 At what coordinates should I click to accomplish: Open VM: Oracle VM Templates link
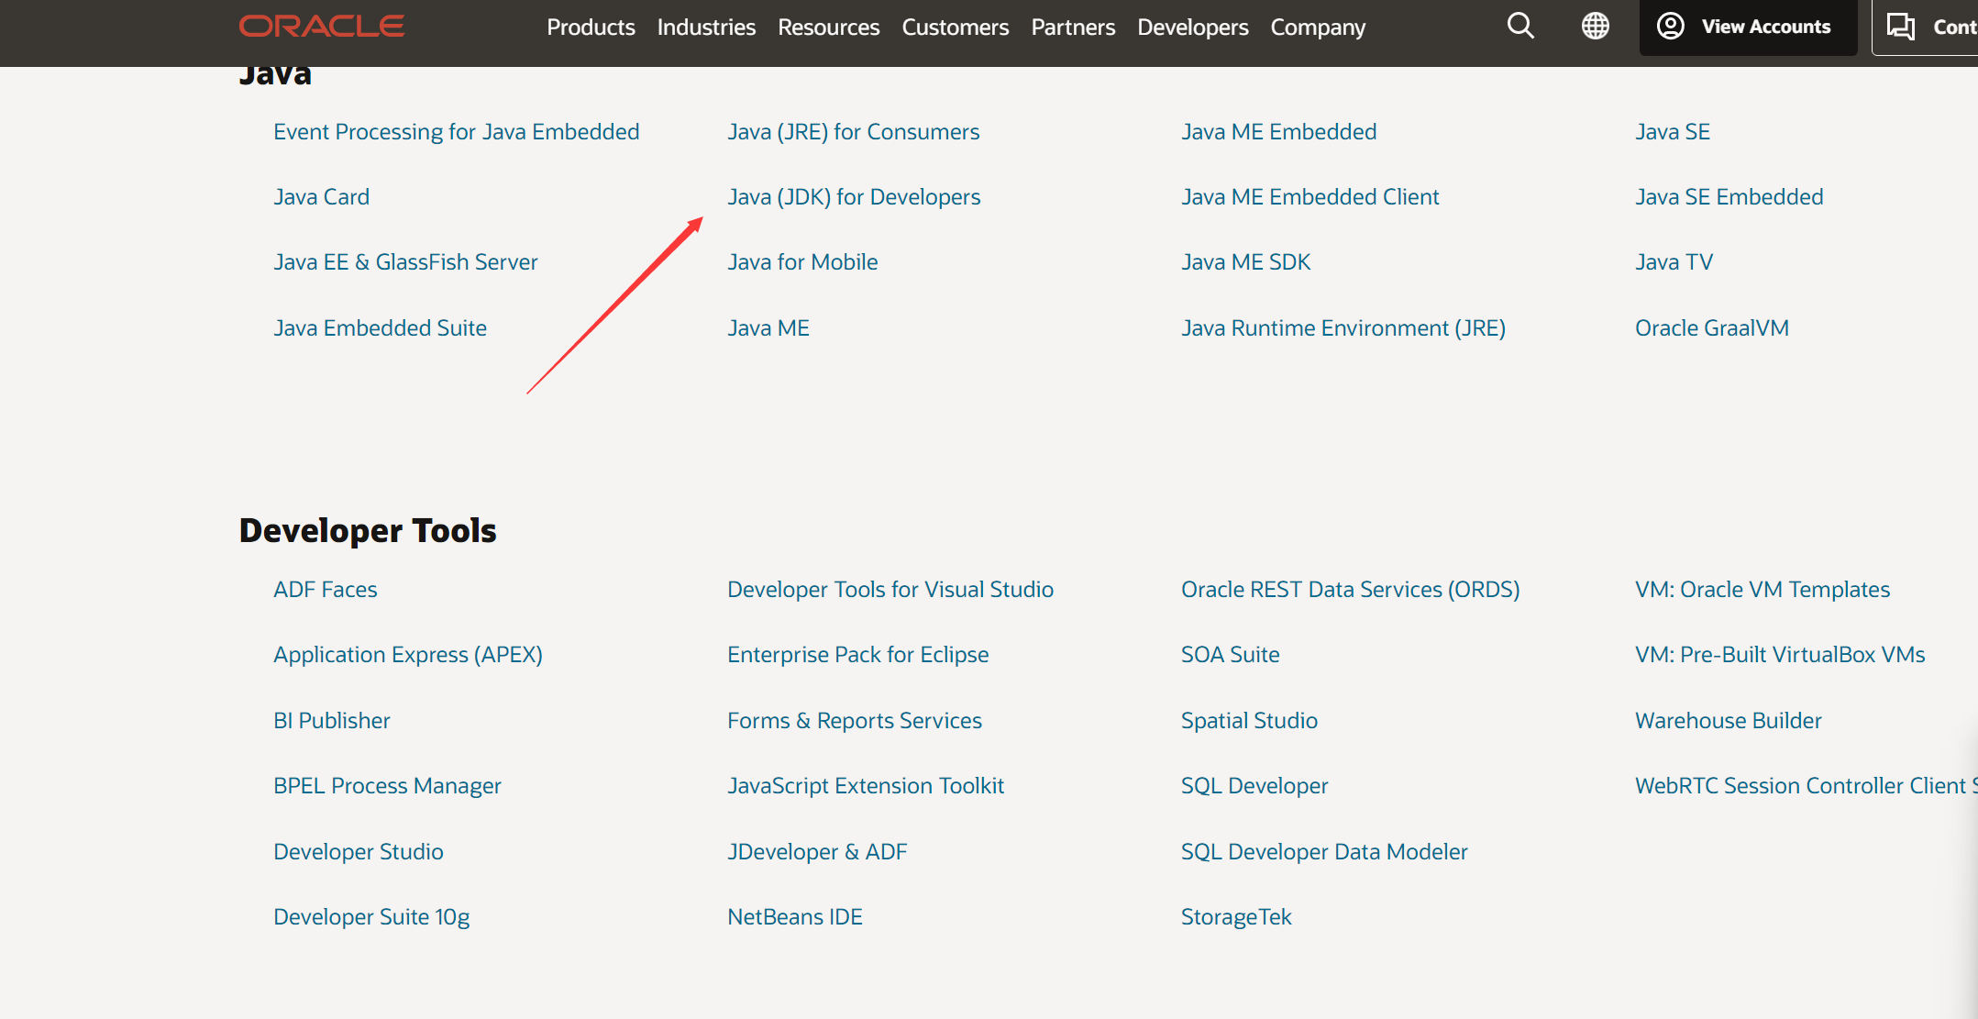pos(1763,590)
